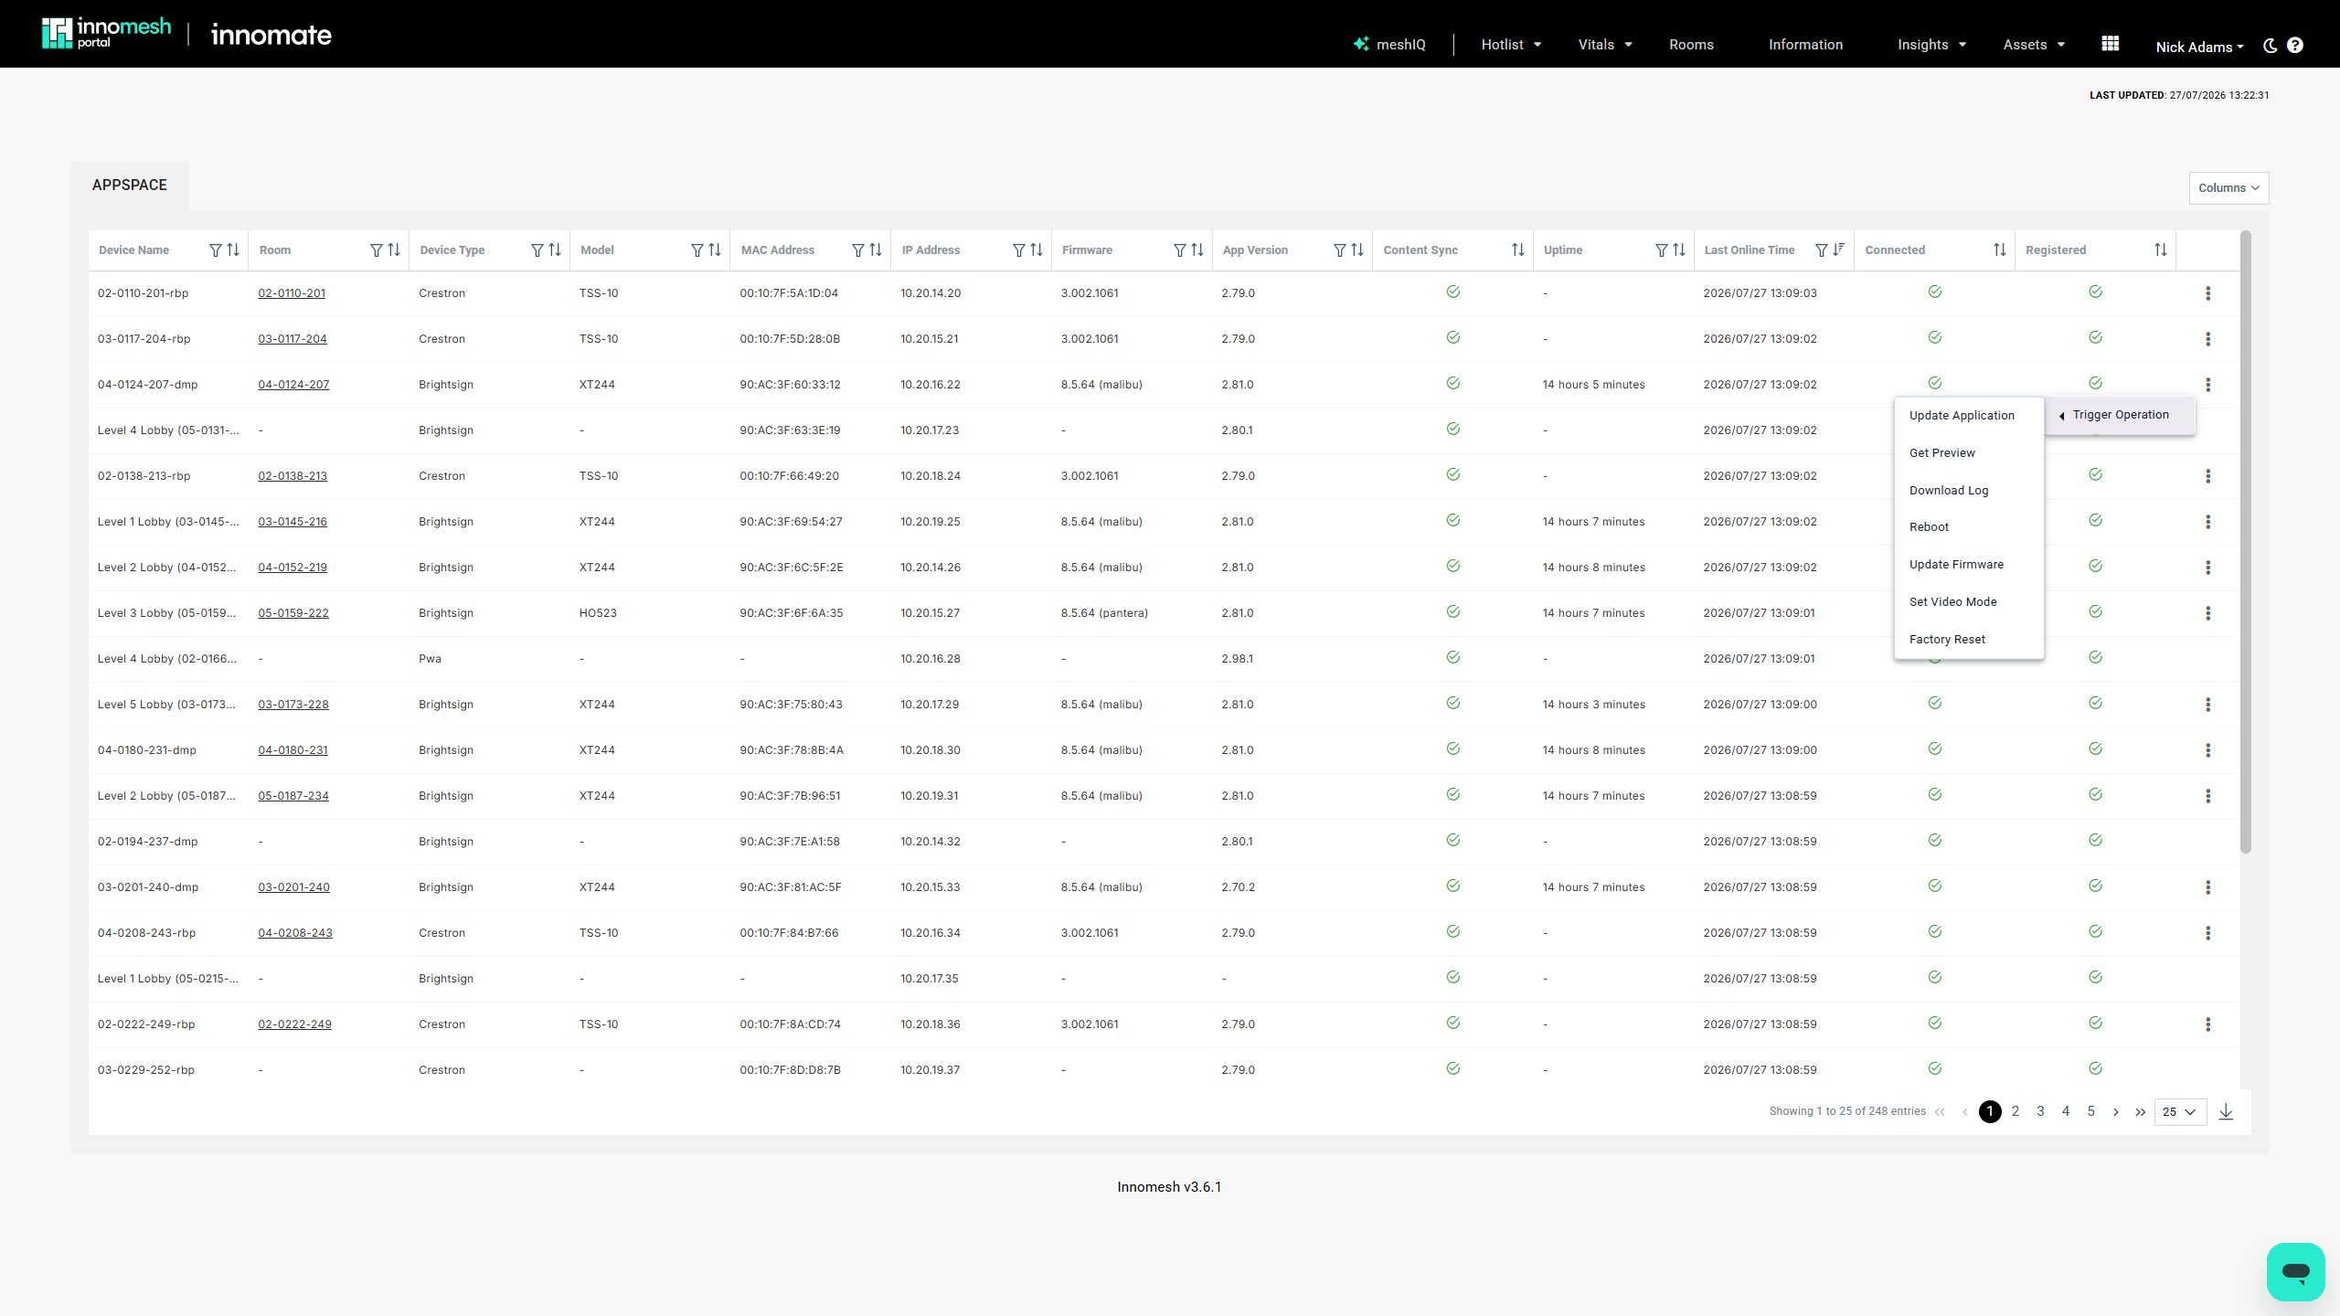Viewport: 2340px width, 1316px height.
Task: Click the Pwa device type cell
Action: point(430,659)
